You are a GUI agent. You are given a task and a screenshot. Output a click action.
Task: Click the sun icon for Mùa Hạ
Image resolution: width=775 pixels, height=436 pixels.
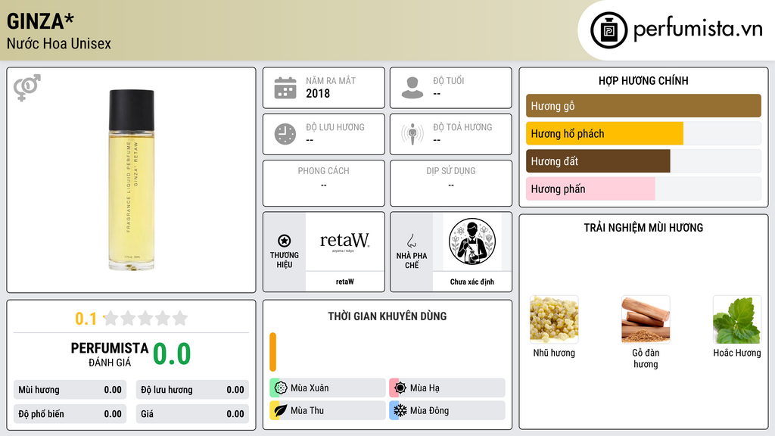click(x=400, y=388)
